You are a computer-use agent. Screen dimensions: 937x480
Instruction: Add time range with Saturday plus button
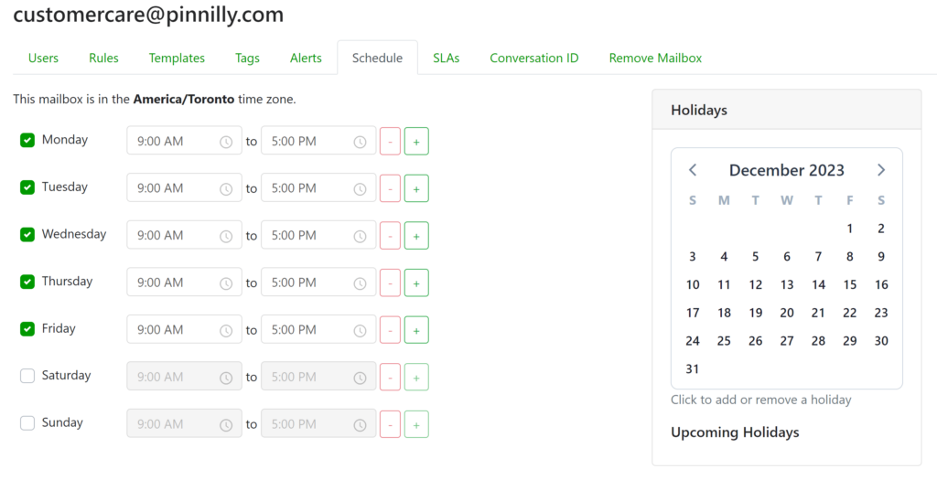pos(416,378)
